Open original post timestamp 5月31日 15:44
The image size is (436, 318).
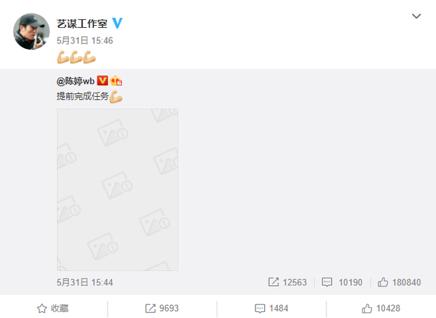[x=84, y=283]
